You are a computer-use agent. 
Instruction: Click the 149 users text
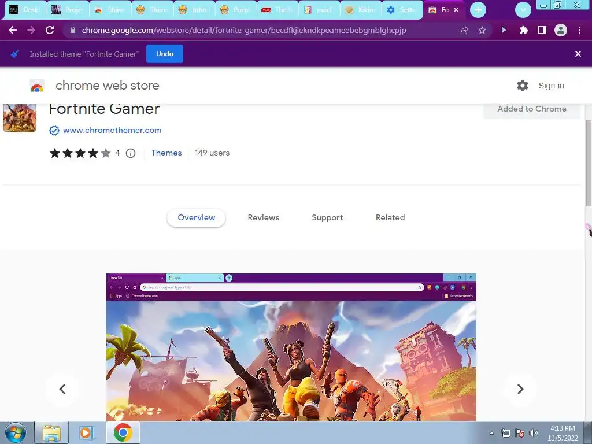(212, 153)
